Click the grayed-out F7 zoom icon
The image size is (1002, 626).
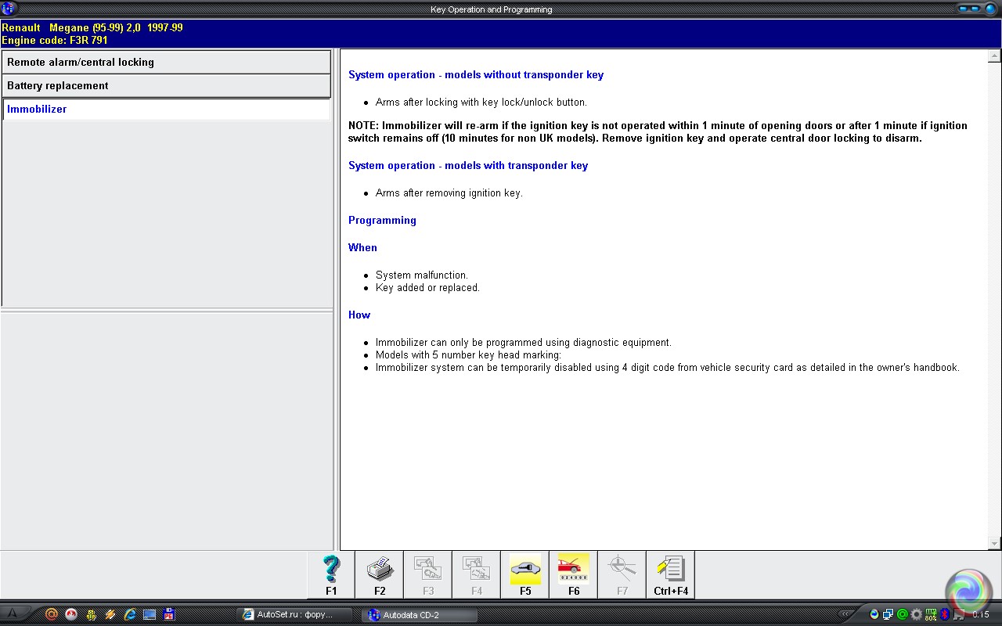pyautogui.click(x=622, y=574)
